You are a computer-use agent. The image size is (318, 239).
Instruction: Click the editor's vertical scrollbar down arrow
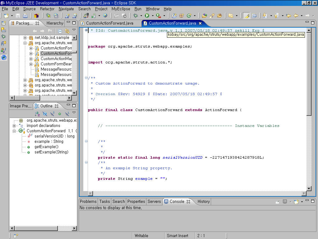(x=309, y=188)
